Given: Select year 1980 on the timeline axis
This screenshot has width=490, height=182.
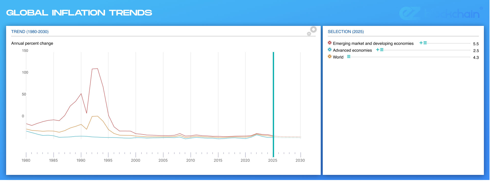Looking at the screenshot, I should point(26,160).
